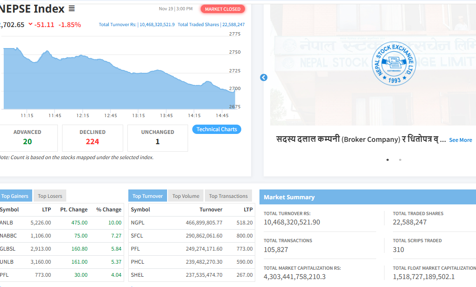Click ANLB point change 475.00
Viewport: 476px width, 287px height.
(x=79, y=223)
